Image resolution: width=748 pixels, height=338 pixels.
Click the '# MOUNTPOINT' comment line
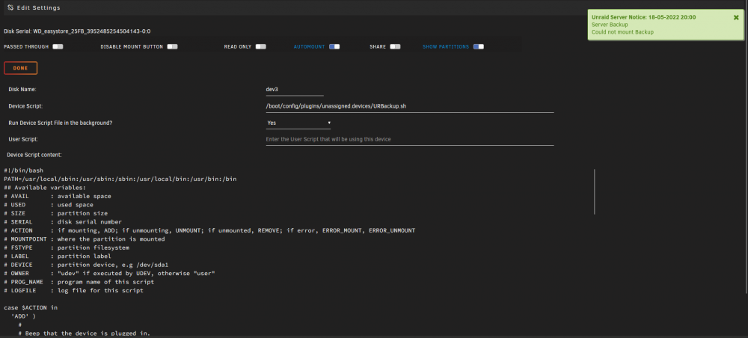click(x=85, y=239)
